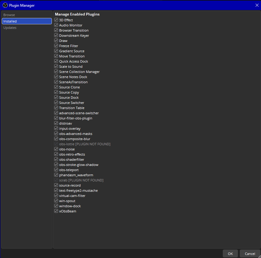This screenshot has height=258, width=261.
Task: Uncheck the Source Dock checkbox
Action: tap(56, 98)
